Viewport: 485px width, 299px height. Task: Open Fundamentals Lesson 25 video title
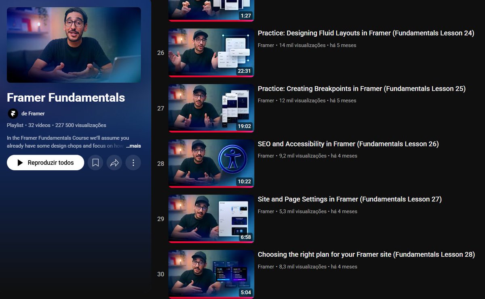[x=362, y=88]
